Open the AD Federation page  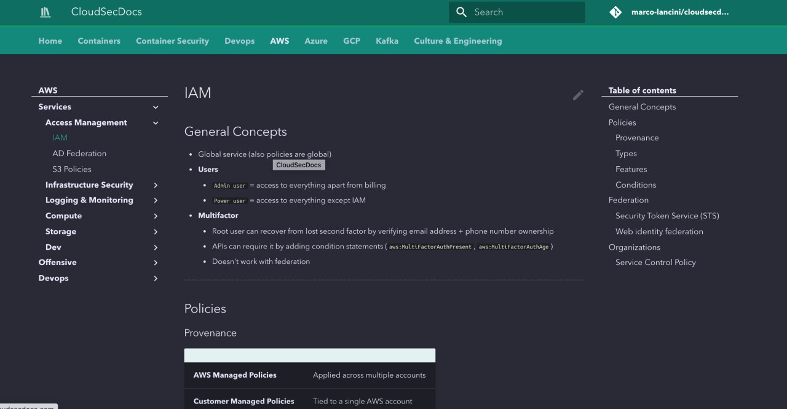(x=79, y=153)
